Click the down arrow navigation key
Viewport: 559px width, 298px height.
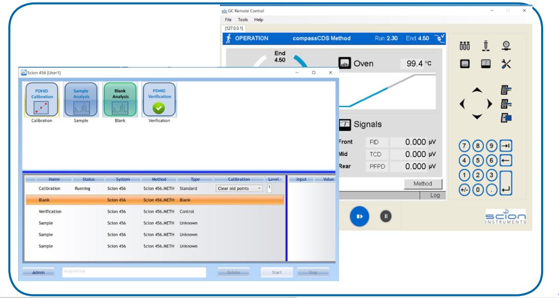[477, 117]
